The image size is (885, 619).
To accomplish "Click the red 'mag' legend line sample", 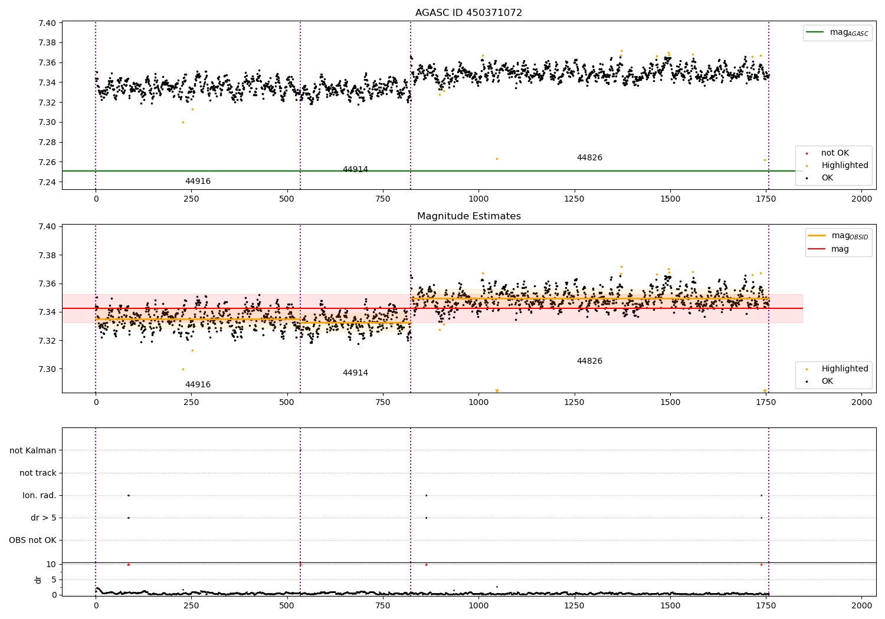I will pyautogui.click(x=817, y=249).
